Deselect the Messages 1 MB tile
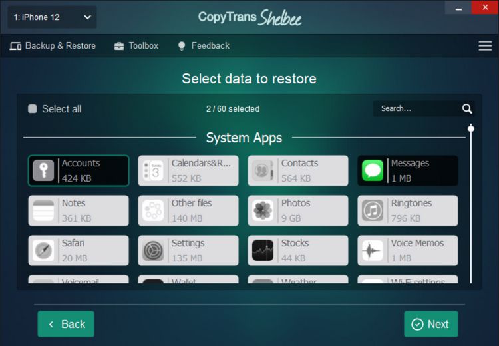Image resolution: width=499 pixels, height=346 pixels. [x=408, y=170]
